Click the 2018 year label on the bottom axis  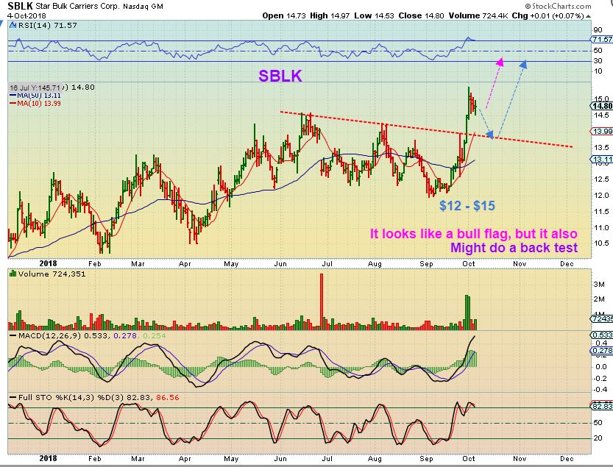48,458
